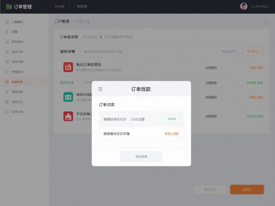Click the house icon in the left sidebar

[x=7, y=32]
